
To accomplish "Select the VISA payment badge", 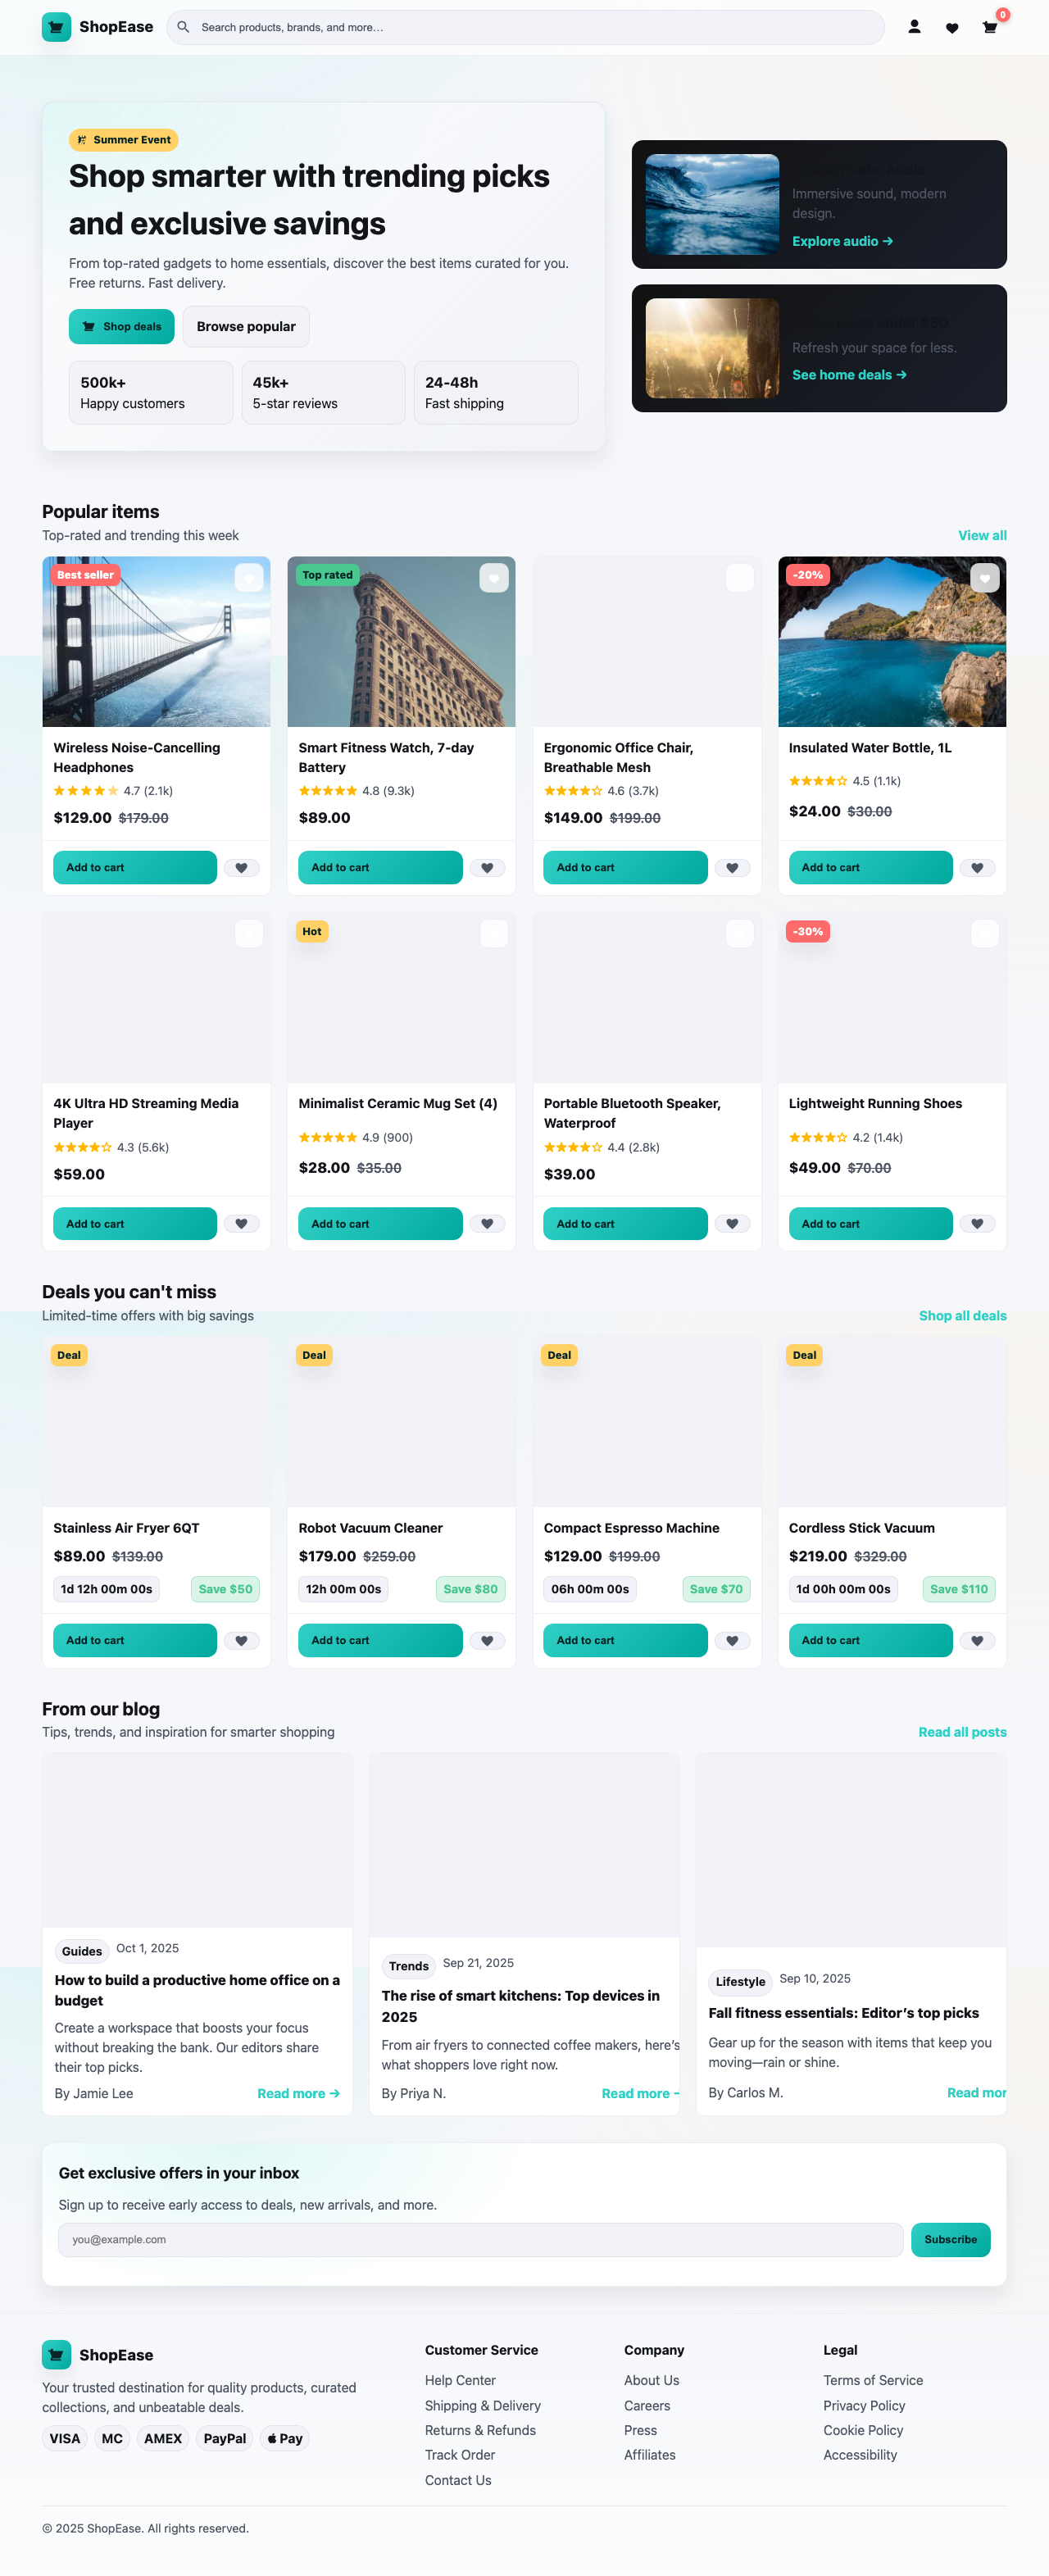I will pyautogui.click(x=64, y=2438).
